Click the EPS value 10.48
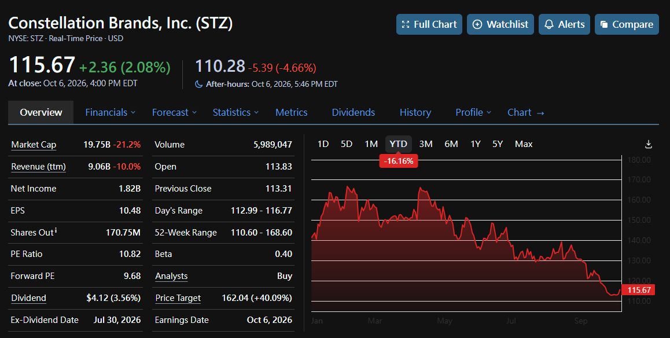The height and width of the screenshot is (338, 670). [x=130, y=210]
